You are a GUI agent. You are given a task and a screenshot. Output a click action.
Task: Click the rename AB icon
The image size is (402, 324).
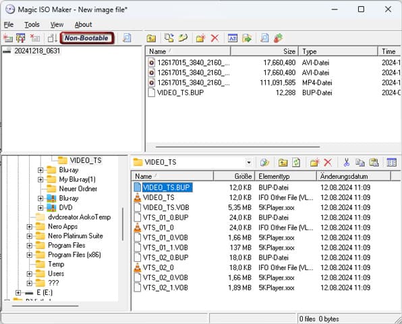pos(233,38)
